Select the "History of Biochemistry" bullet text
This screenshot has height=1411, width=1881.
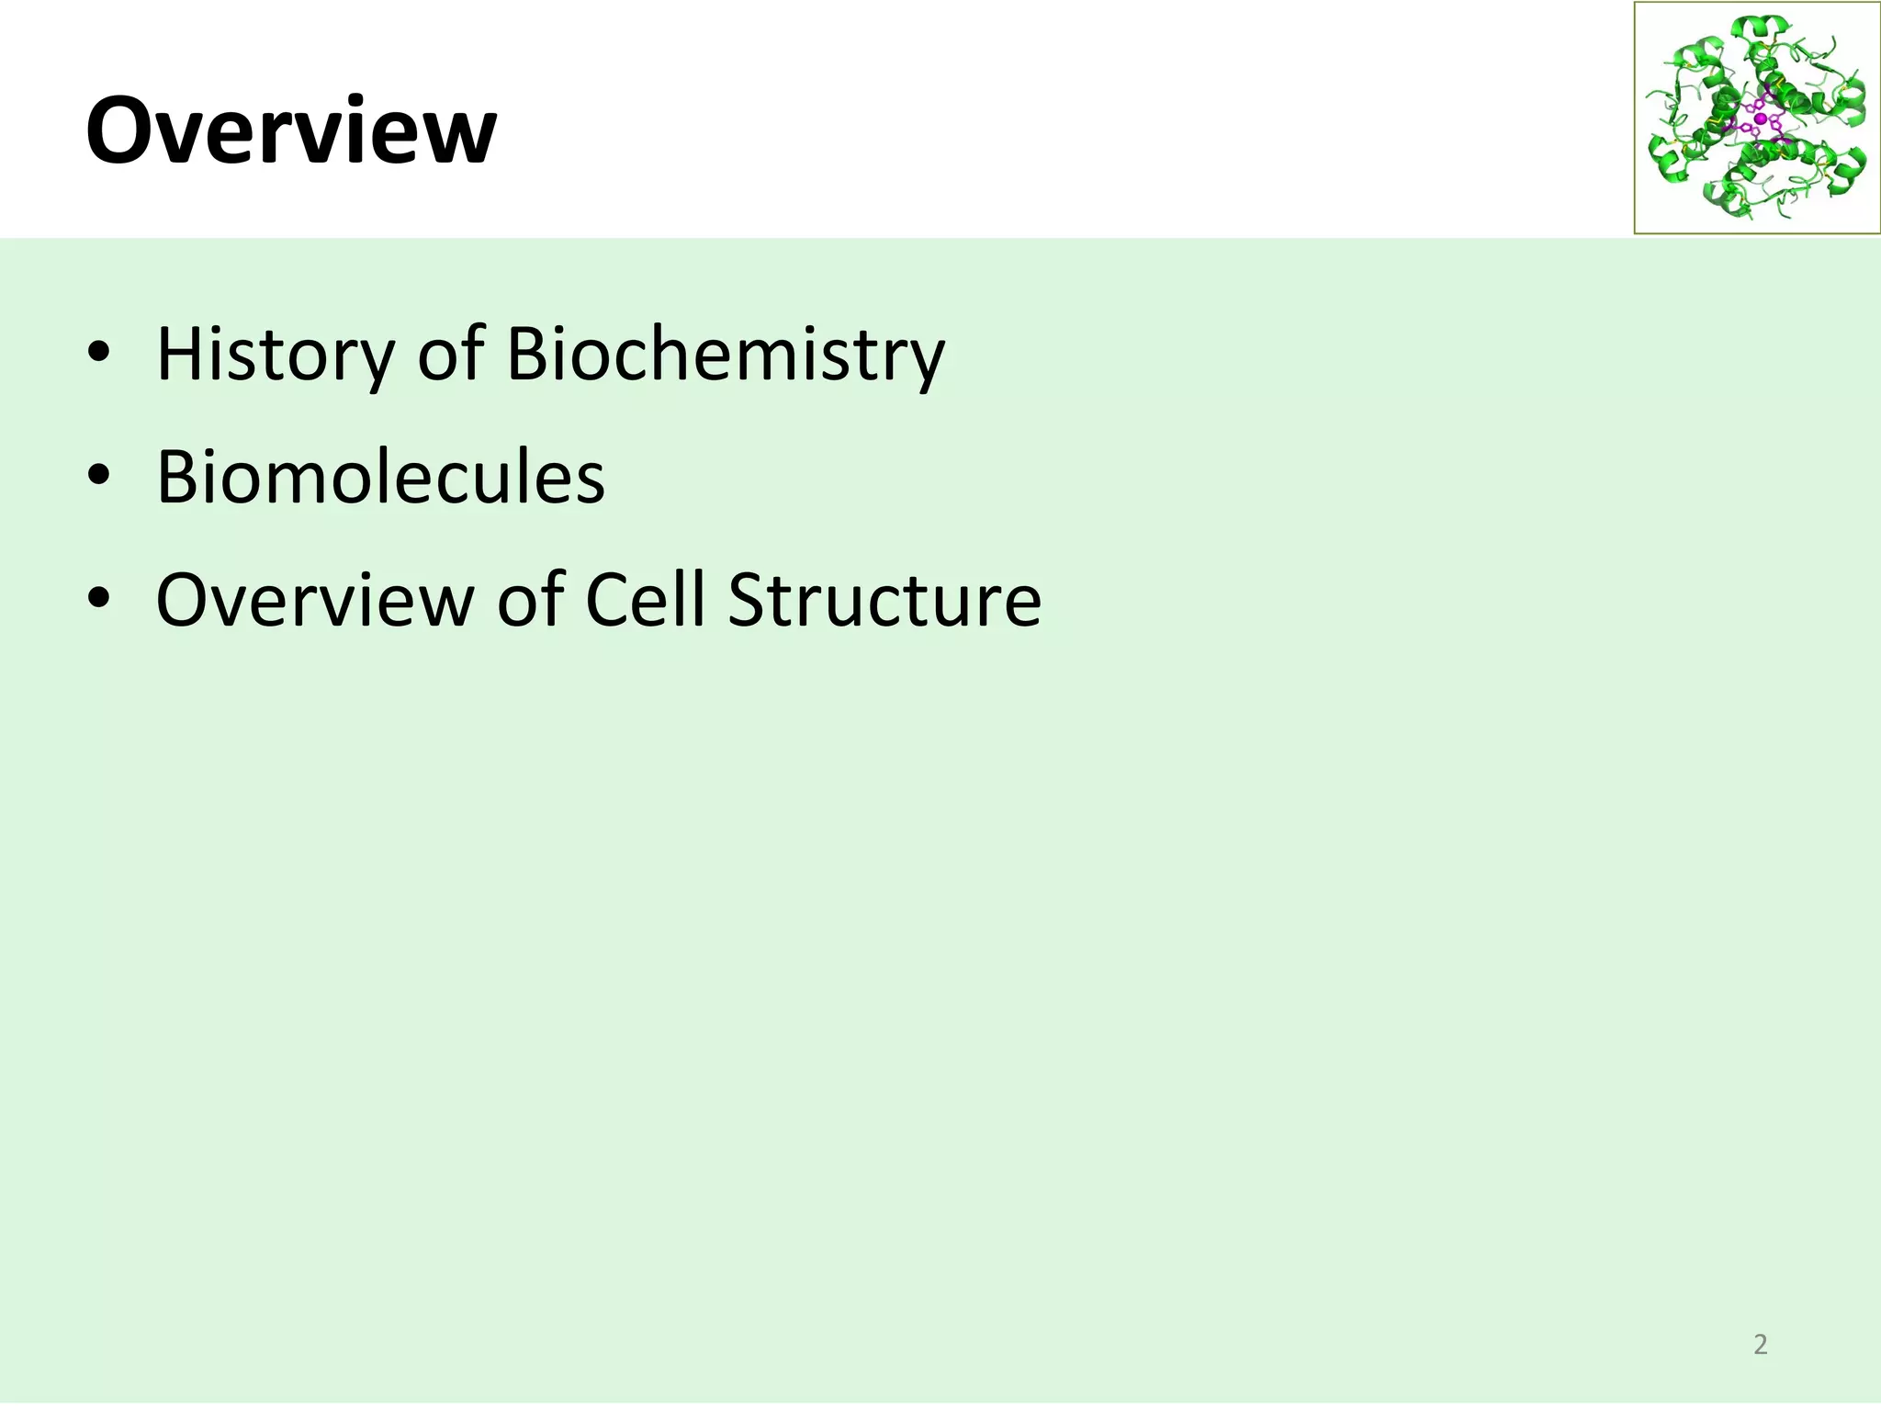click(550, 355)
